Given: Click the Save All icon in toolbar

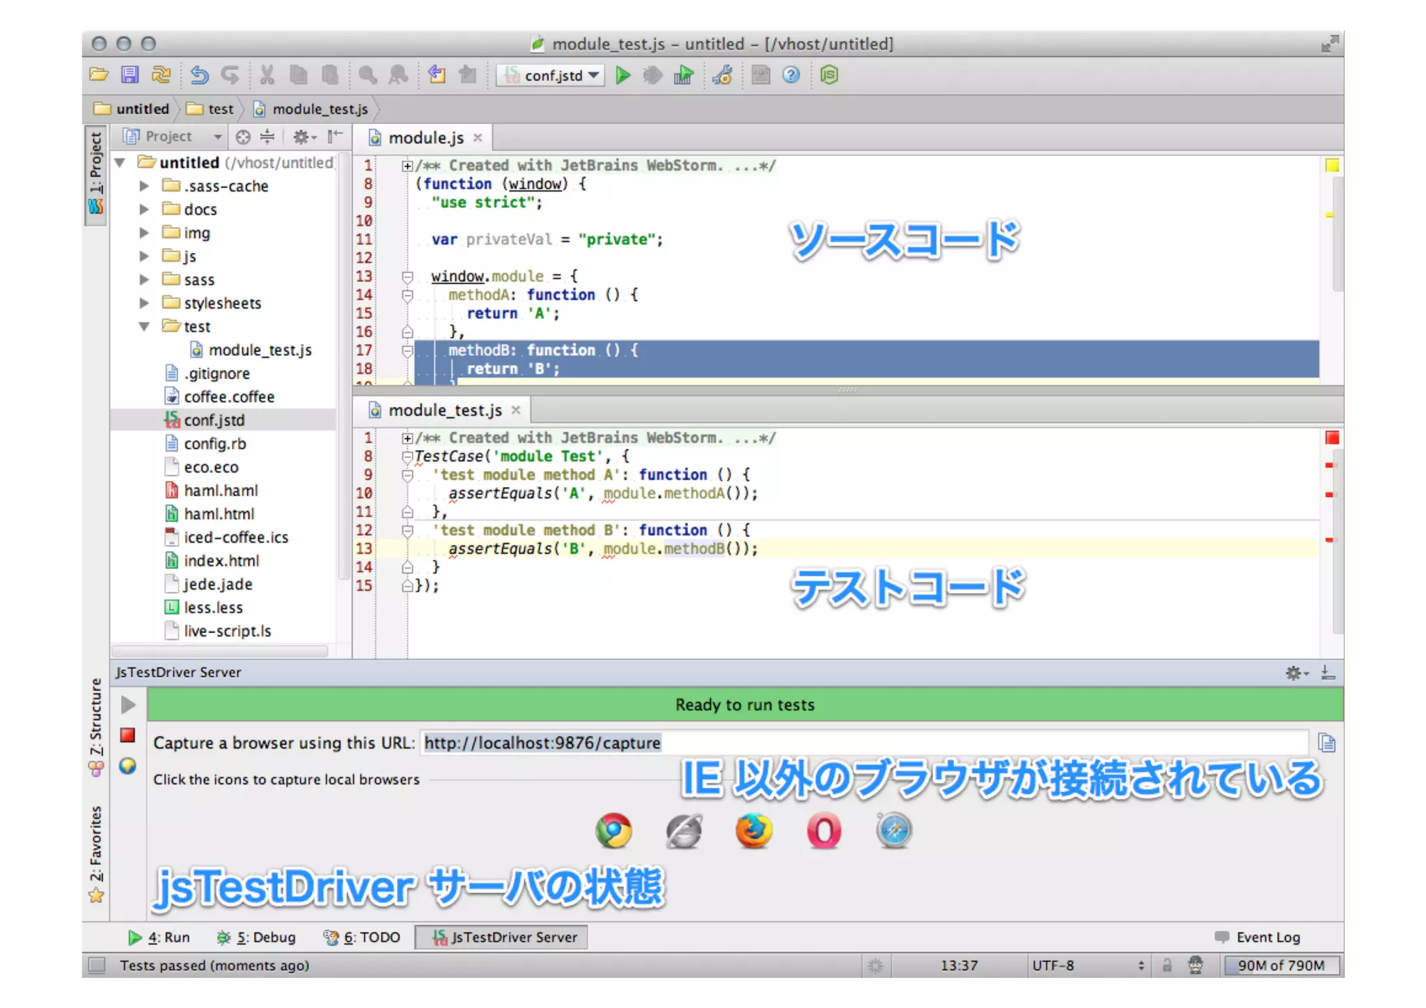Looking at the screenshot, I should [130, 75].
